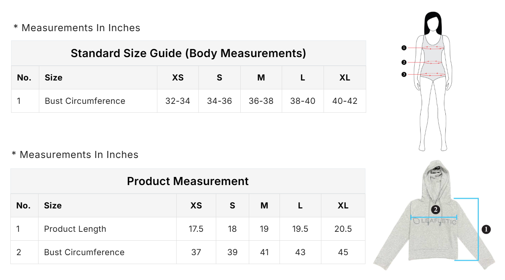Click length marker 1 beside the hoodie

[x=486, y=230]
